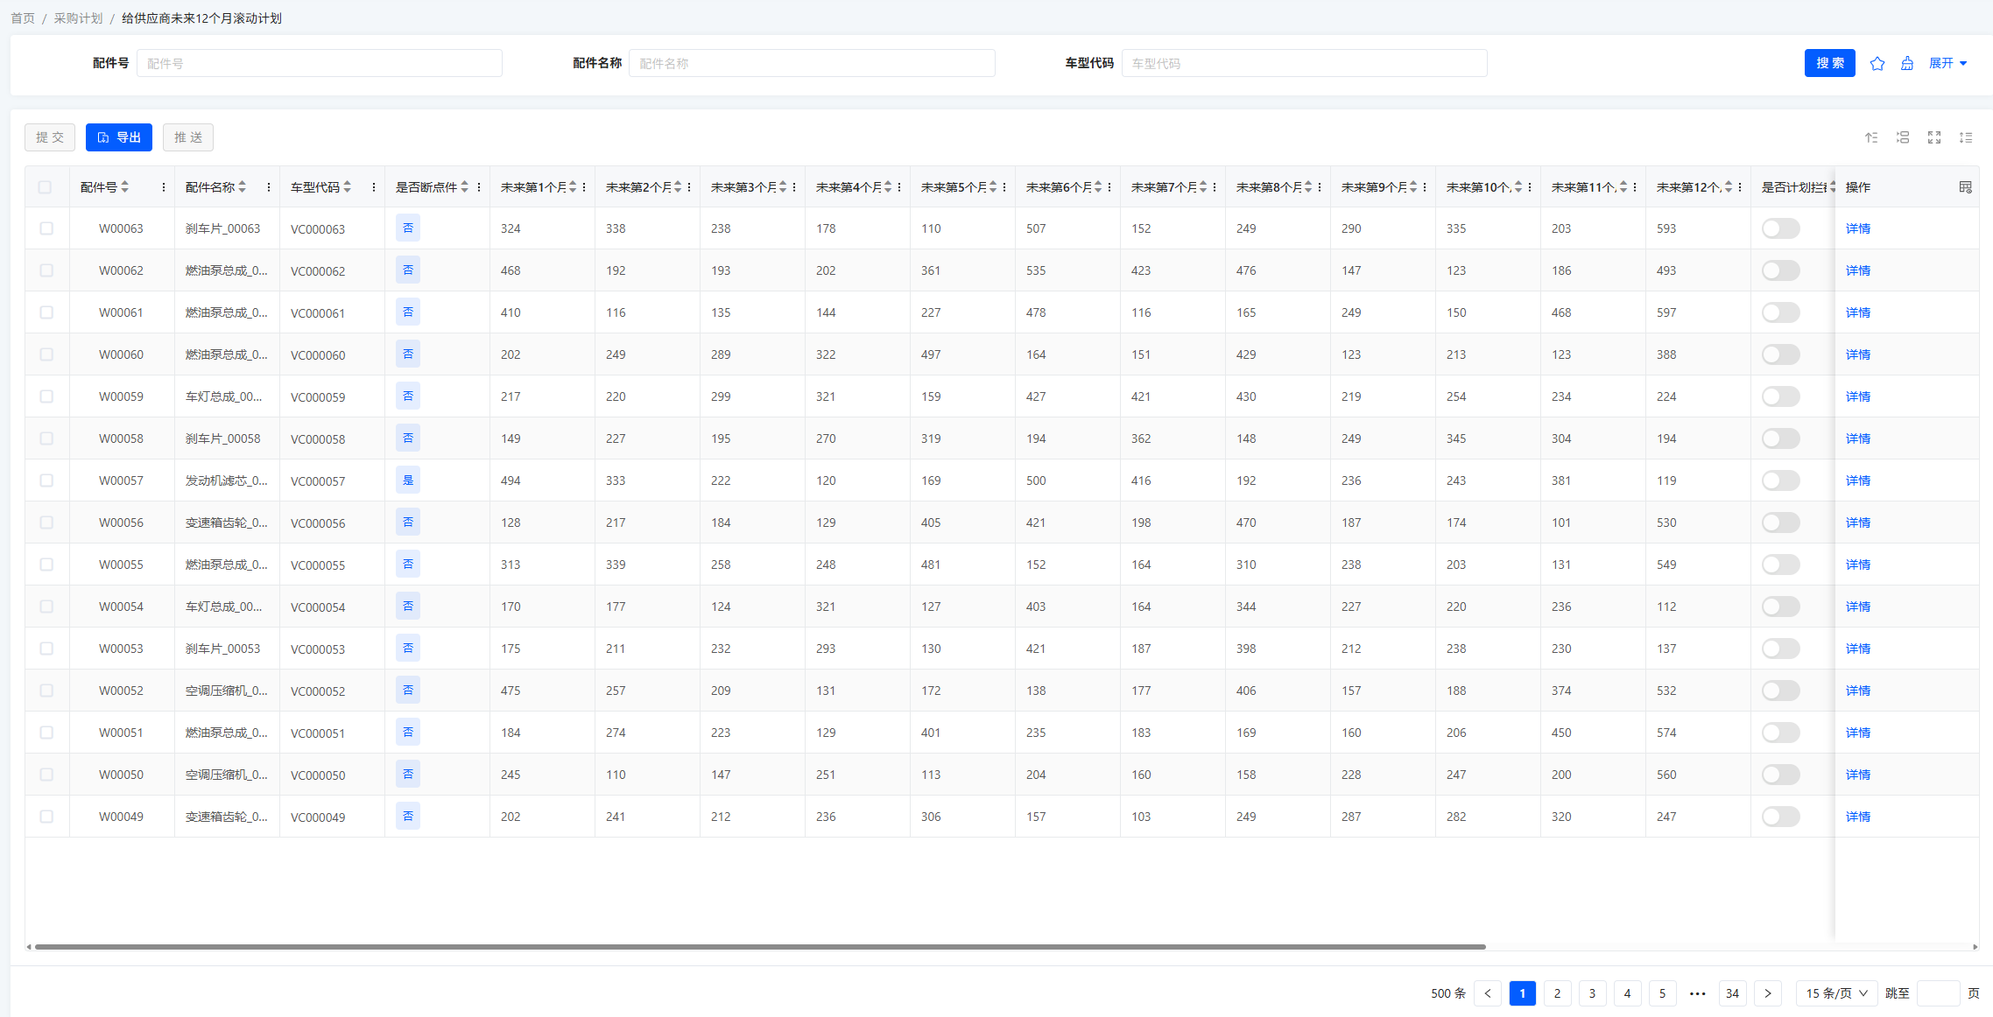Viewport: 1993px width, 1017px height.
Task: Click the fullscreen expand table icon
Action: 1934,137
